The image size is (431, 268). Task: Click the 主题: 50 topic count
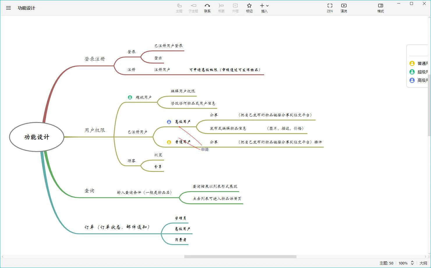point(386,263)
